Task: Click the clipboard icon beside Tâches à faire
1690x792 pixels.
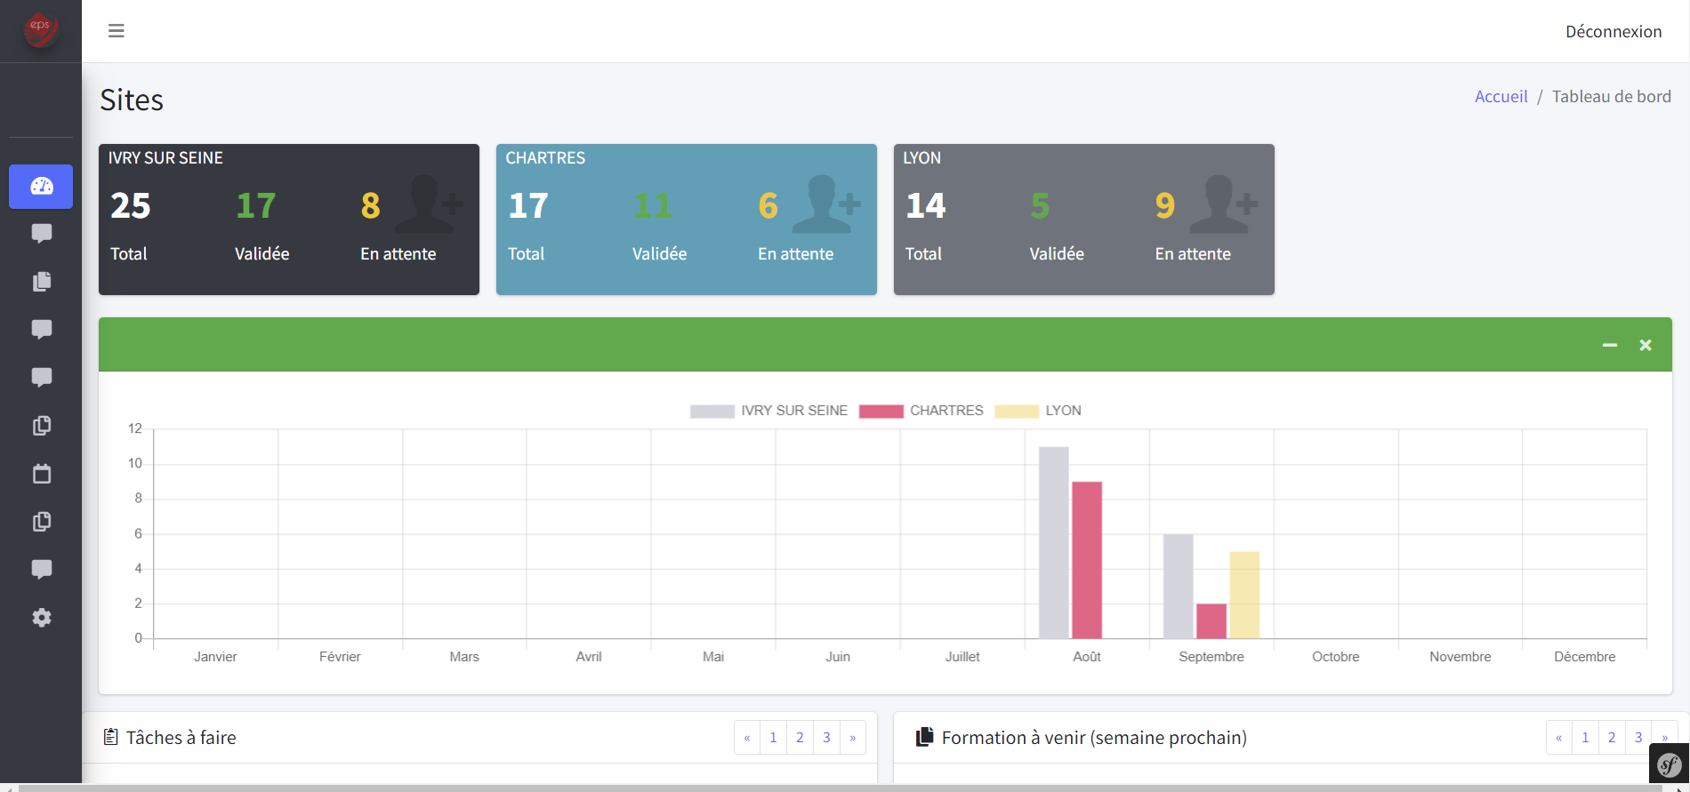Action: click(110, 737)
